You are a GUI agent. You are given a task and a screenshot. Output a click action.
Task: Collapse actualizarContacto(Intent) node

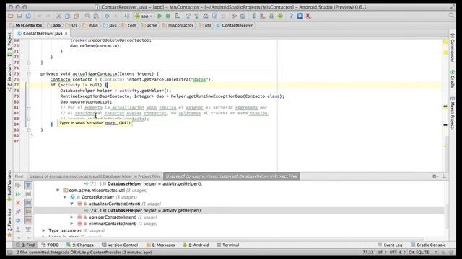click(72, 204)
